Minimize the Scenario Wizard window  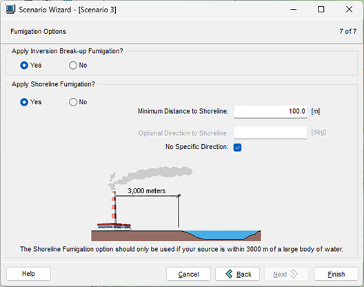[294, 10]
